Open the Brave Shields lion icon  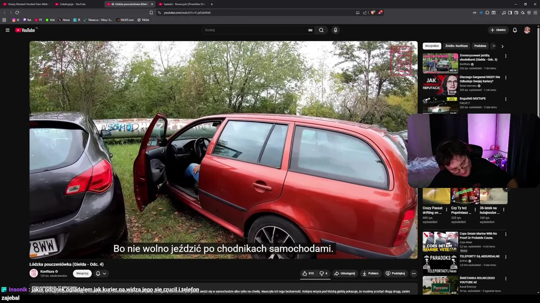pos(373,13)
